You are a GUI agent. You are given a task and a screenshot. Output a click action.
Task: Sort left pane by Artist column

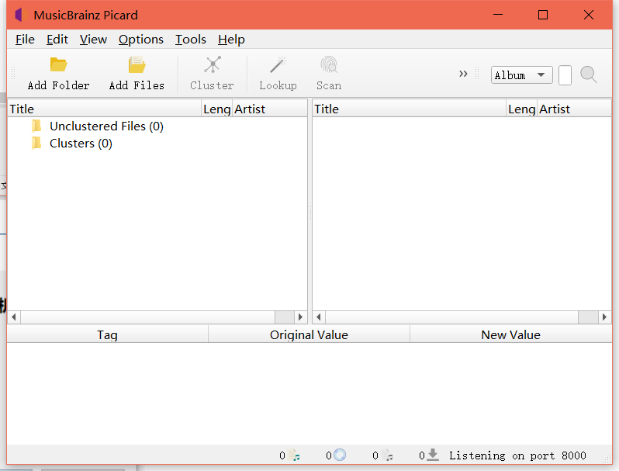pyautogui.click(x=270, y=109)
